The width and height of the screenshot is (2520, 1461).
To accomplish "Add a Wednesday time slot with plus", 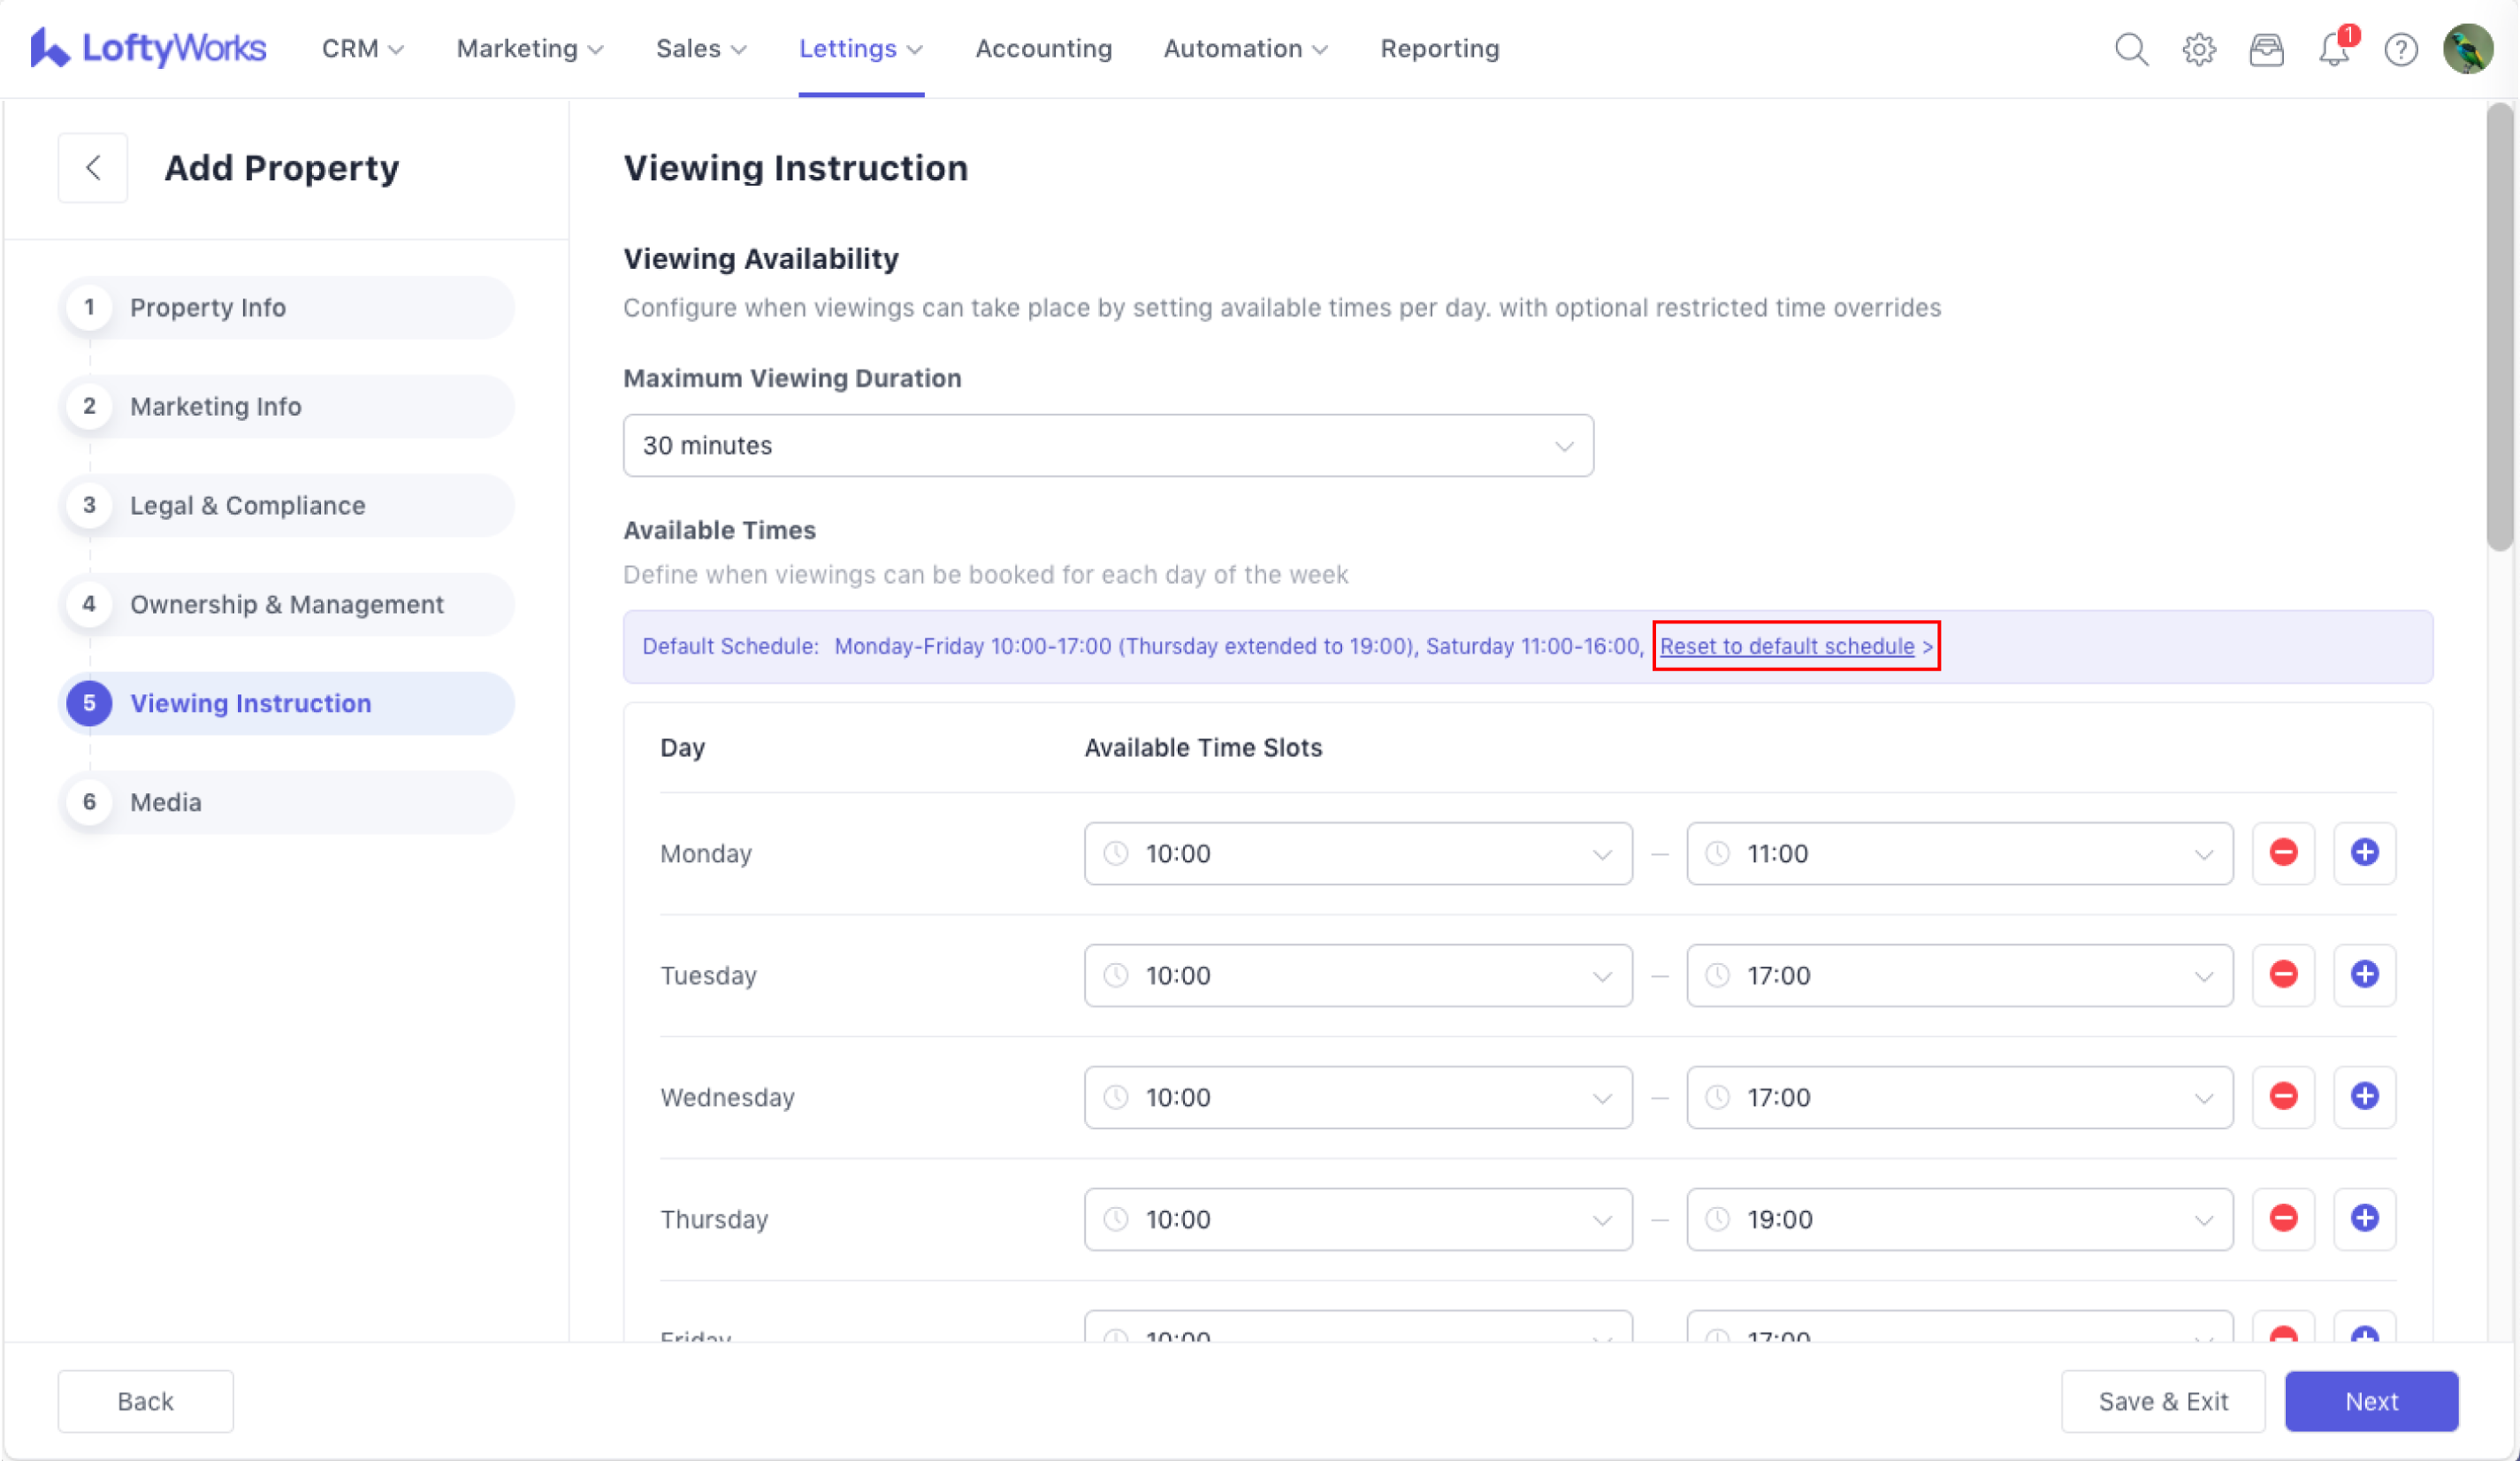I will click(2364, 1097).
